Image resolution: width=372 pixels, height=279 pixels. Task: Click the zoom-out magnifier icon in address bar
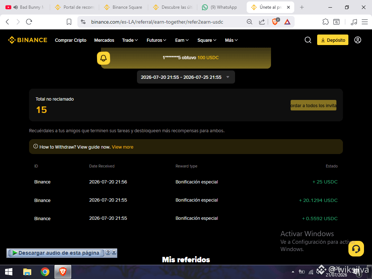249,22
